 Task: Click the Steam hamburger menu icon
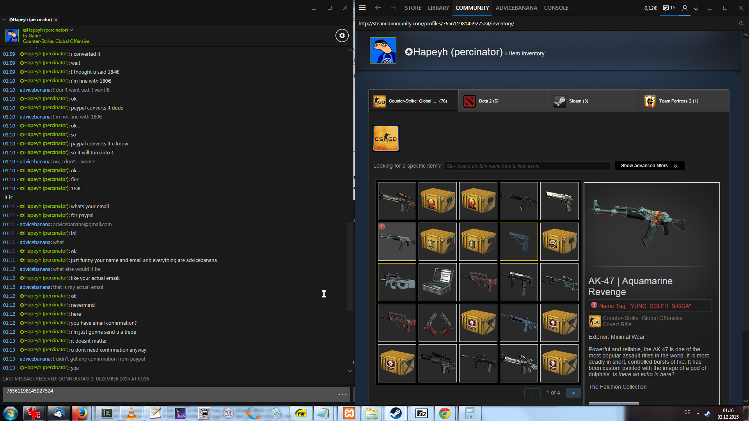click(x=362, y=8)
